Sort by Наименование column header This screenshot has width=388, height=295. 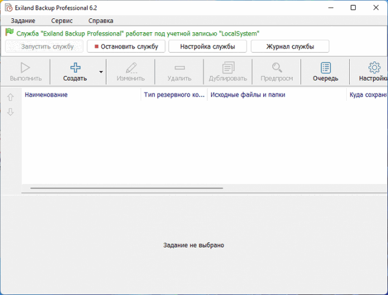coord(81,95)
